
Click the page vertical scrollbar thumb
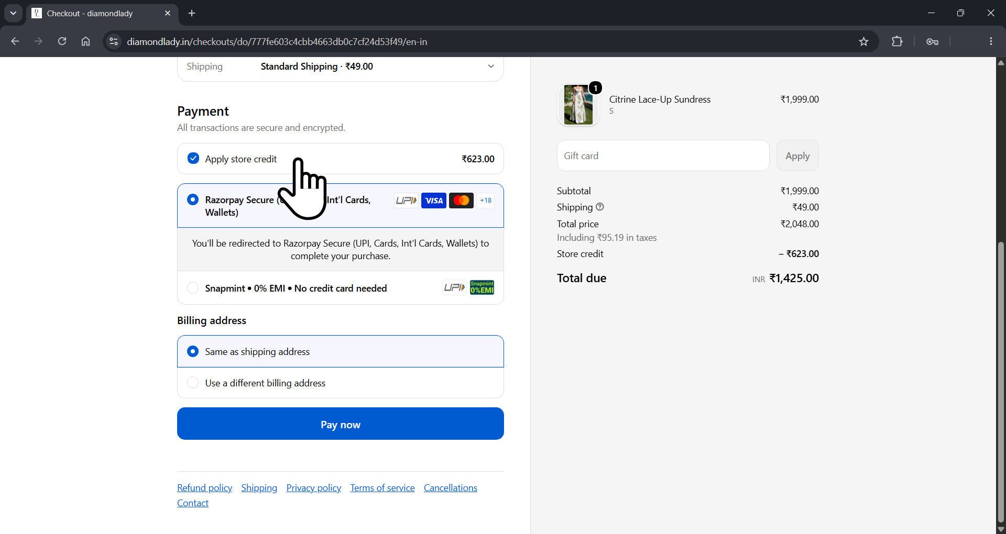click(x=1000, y=382)
